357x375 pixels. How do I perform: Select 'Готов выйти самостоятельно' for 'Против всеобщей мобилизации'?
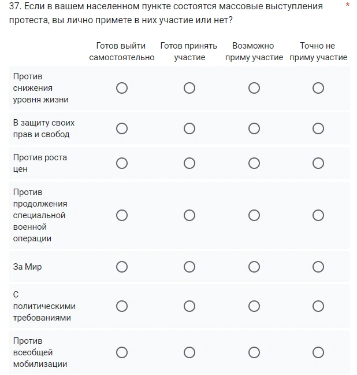[x=122, y=352]
